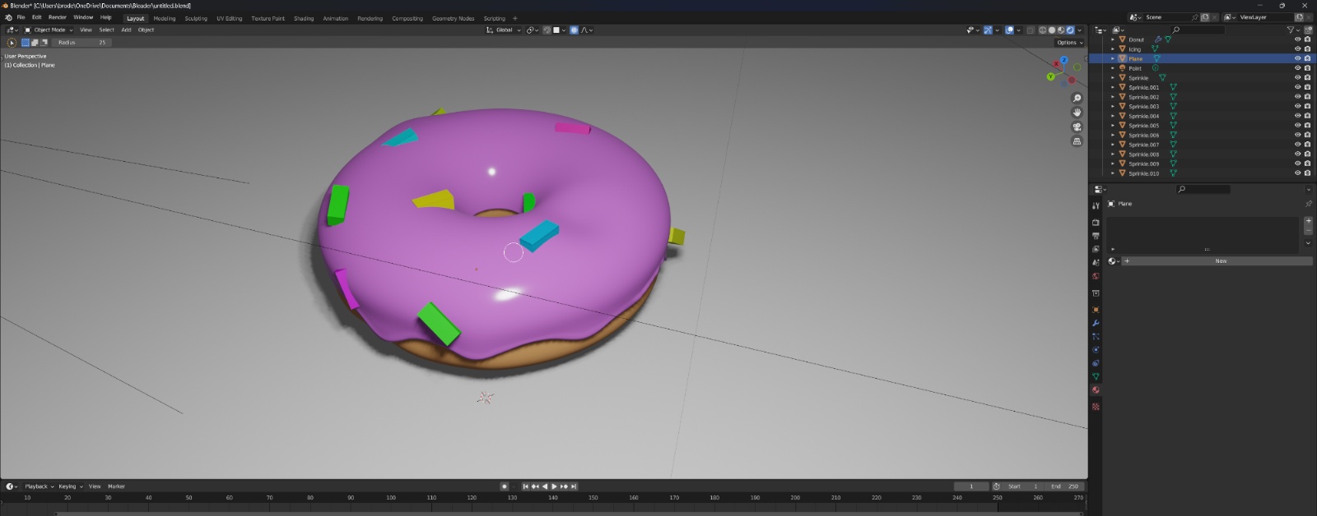Click New to create a material
The height and width of the screenshot is (516, 1317).
(1221, 261)
